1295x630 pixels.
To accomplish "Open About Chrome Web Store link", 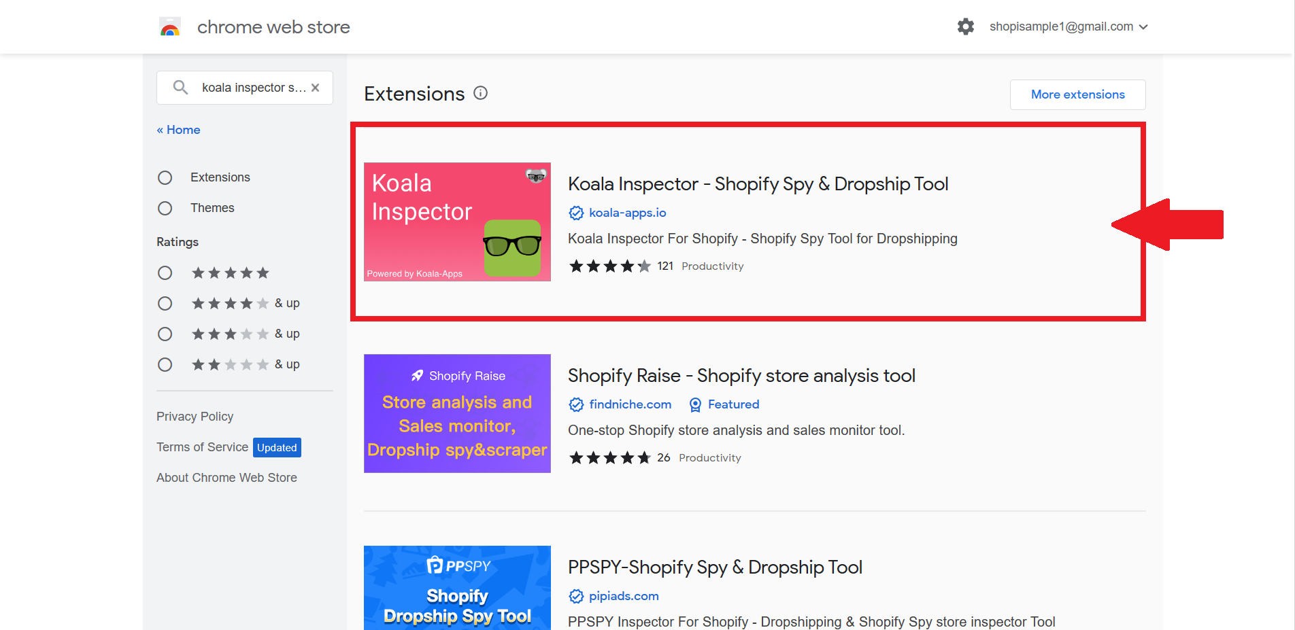I will click(x=226, y=478).
